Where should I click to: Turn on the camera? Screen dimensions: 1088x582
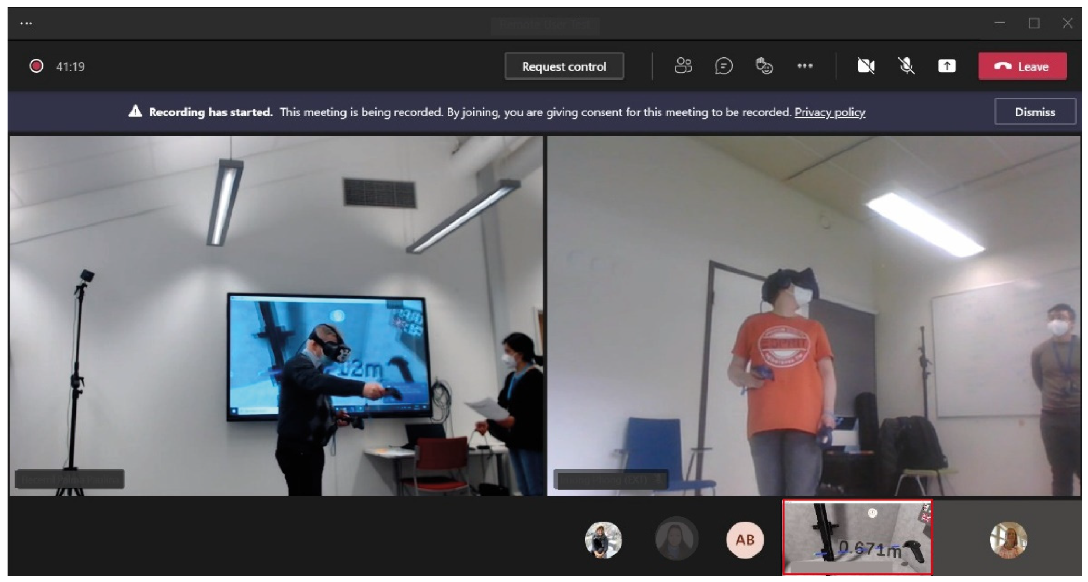pyautogui.click(x=865, y=66)
